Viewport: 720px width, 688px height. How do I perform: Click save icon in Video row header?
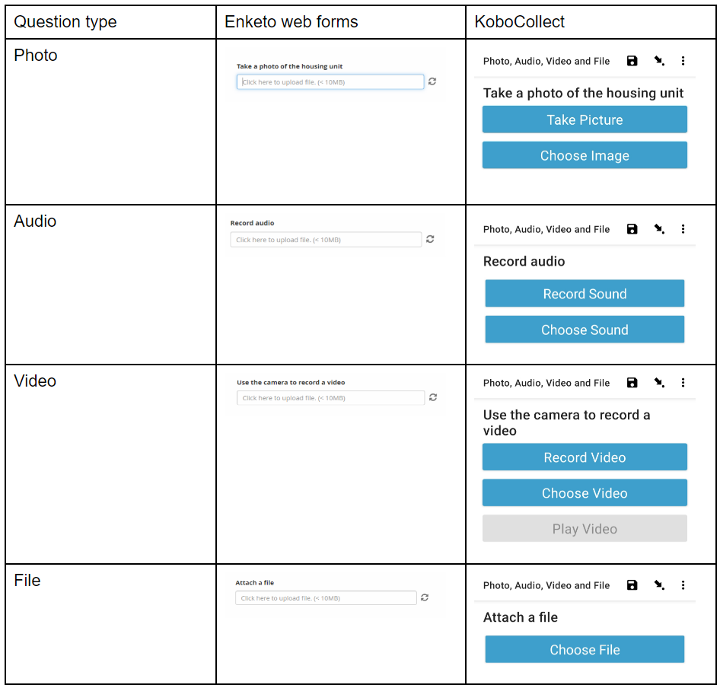point(632,383)
